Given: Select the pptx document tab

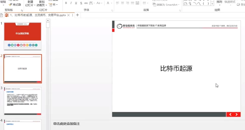Looking at the screenshot, I should click(38, 15).
